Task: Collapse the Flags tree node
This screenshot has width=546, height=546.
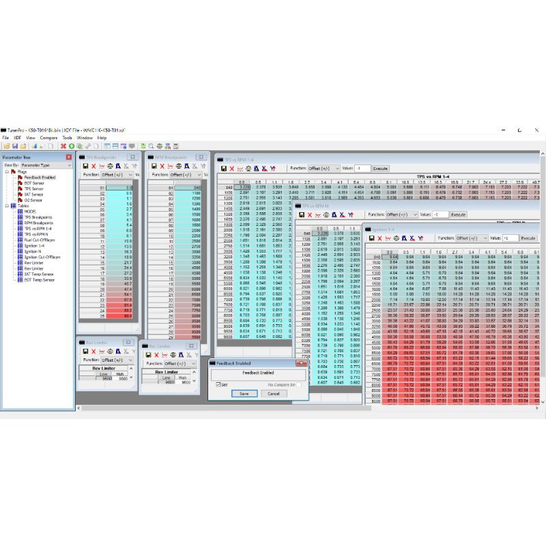Action: 7,172
